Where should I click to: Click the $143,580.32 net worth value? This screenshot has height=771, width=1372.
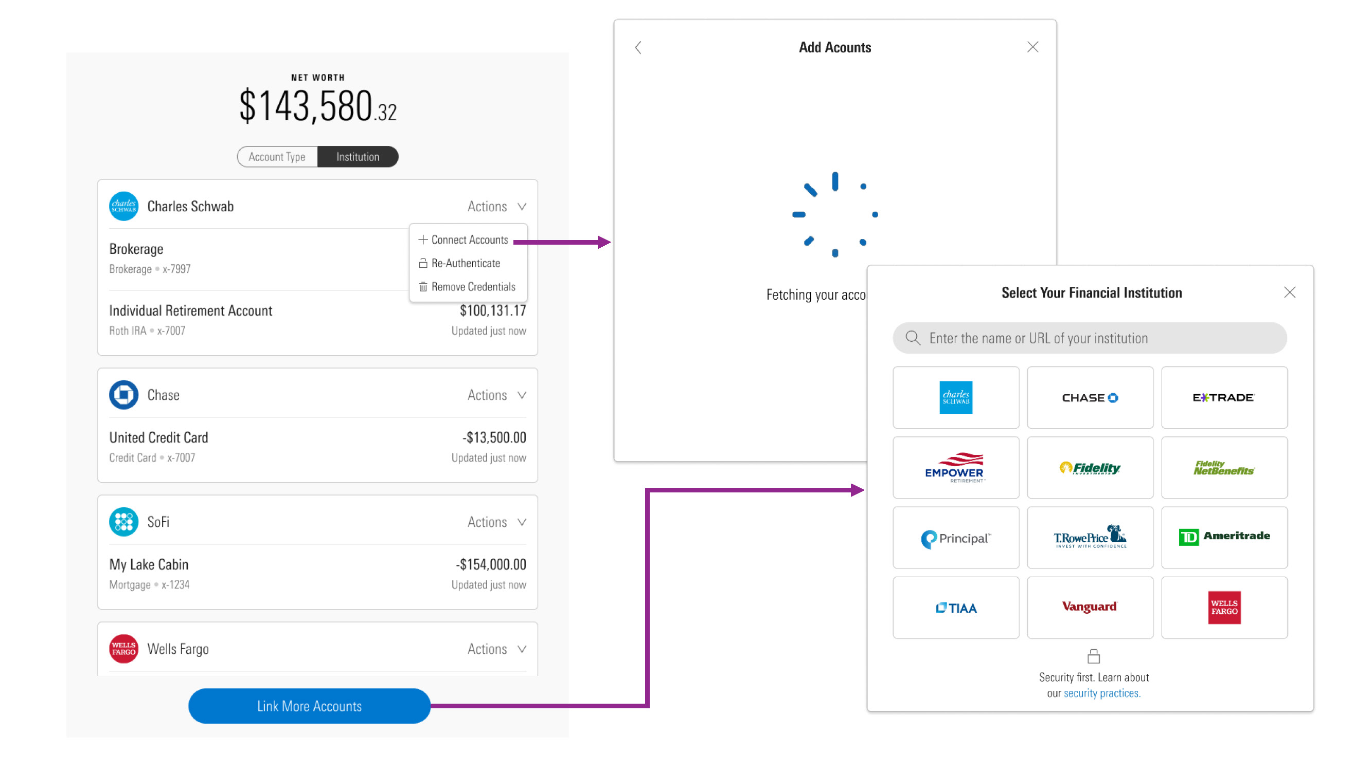click(x=317, y=105)
